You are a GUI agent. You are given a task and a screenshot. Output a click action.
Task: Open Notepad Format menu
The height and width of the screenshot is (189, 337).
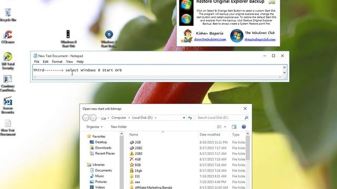coord(57,62)
